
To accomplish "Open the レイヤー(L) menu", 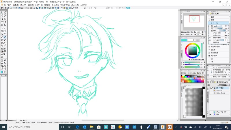I will [39, 5].
